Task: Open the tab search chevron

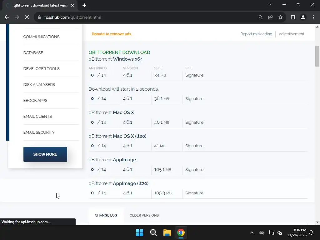Action: [x=270, y=4]
